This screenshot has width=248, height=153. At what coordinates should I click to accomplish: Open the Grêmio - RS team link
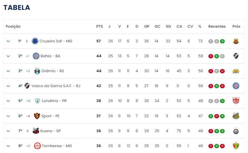pos(53,71)
